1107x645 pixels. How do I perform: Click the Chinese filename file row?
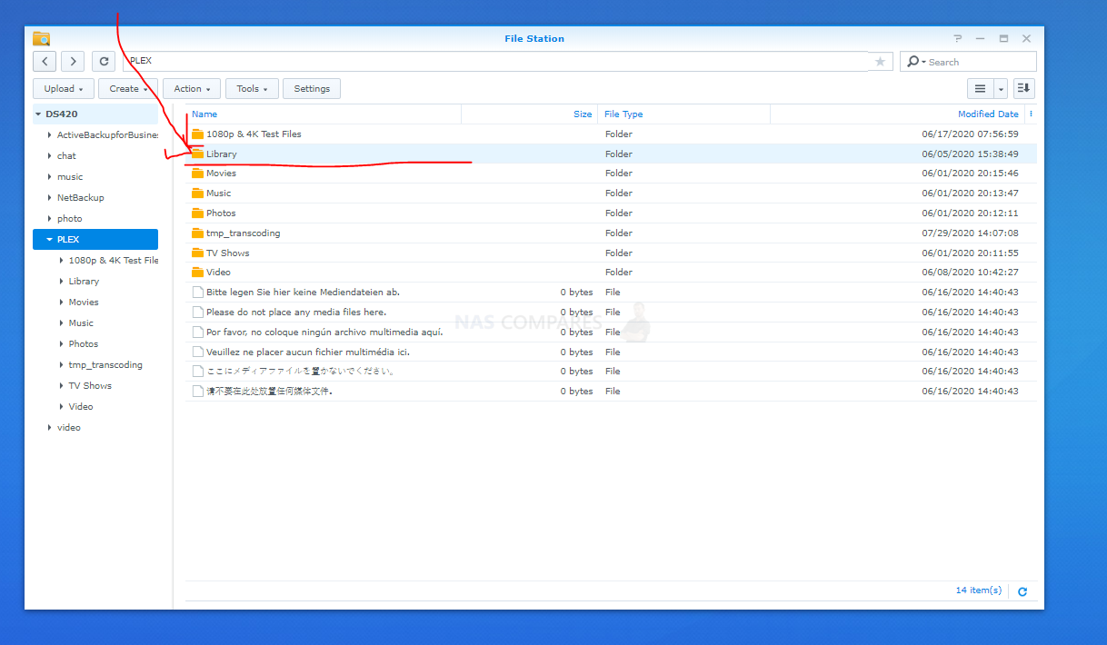611,392
